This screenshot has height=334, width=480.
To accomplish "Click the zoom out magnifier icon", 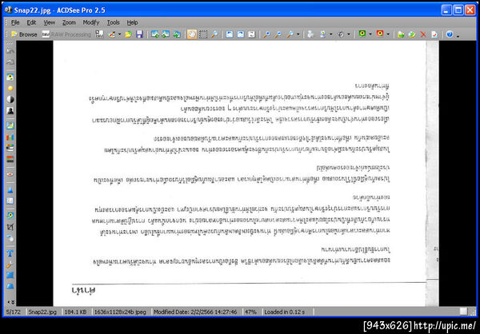I will [x=278, y=34].
